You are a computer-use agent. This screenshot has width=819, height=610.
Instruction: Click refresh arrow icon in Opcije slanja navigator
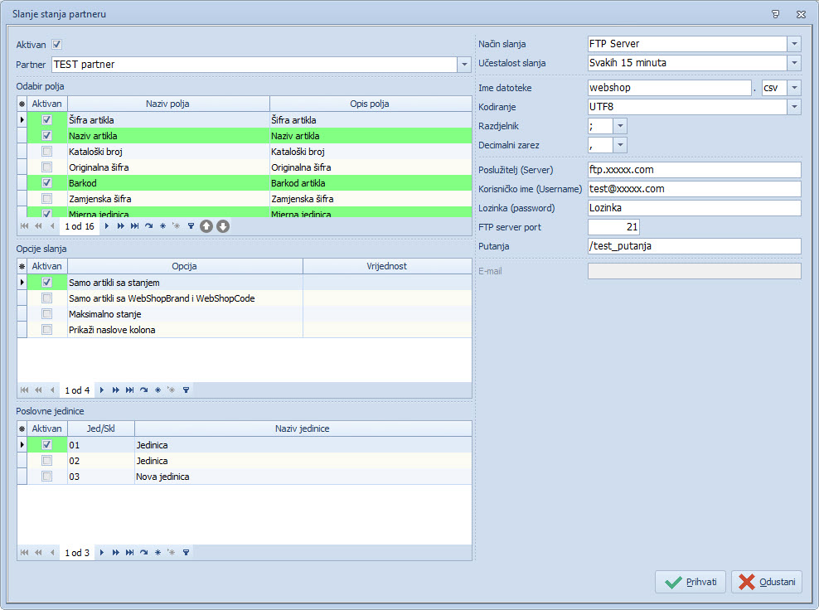144,390
